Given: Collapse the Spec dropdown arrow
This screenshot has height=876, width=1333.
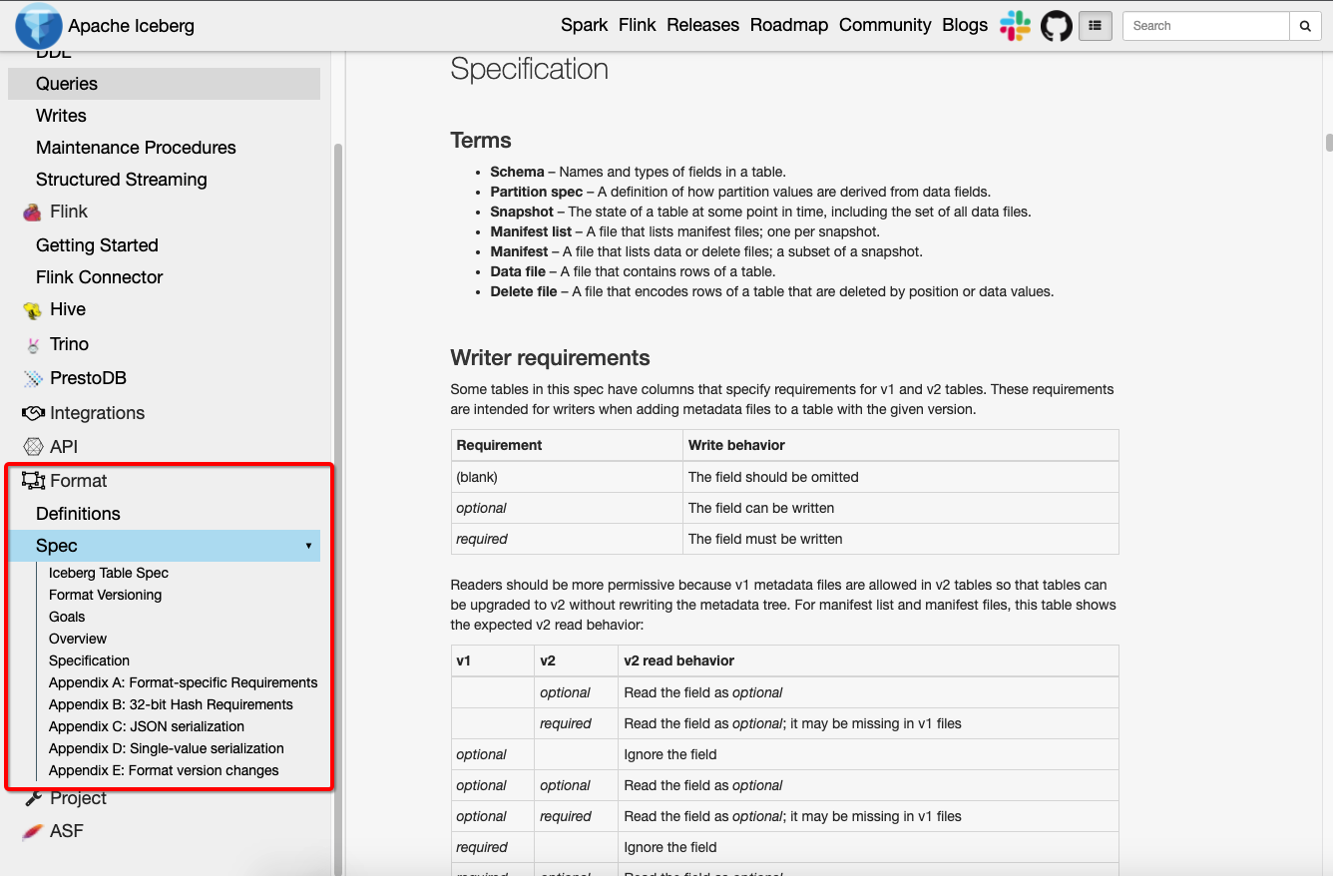Looking at the screenshot, I should (308, 546).
